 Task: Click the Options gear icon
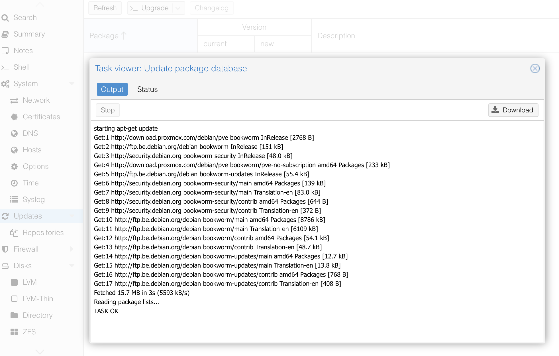pos(14,167)
